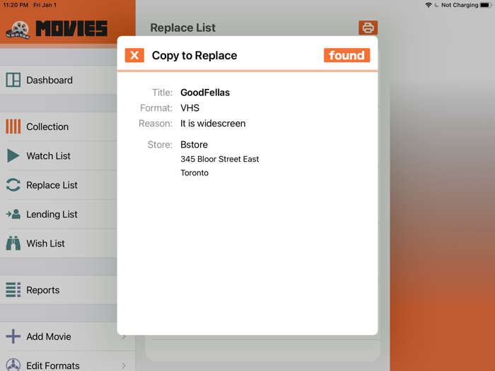The image size is (495, 371).
Task: Click the Replace List refresh icon
Action: click(x=13, y=185)
